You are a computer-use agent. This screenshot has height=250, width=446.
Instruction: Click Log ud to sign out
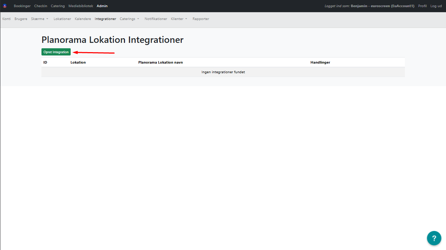[436, 6]
